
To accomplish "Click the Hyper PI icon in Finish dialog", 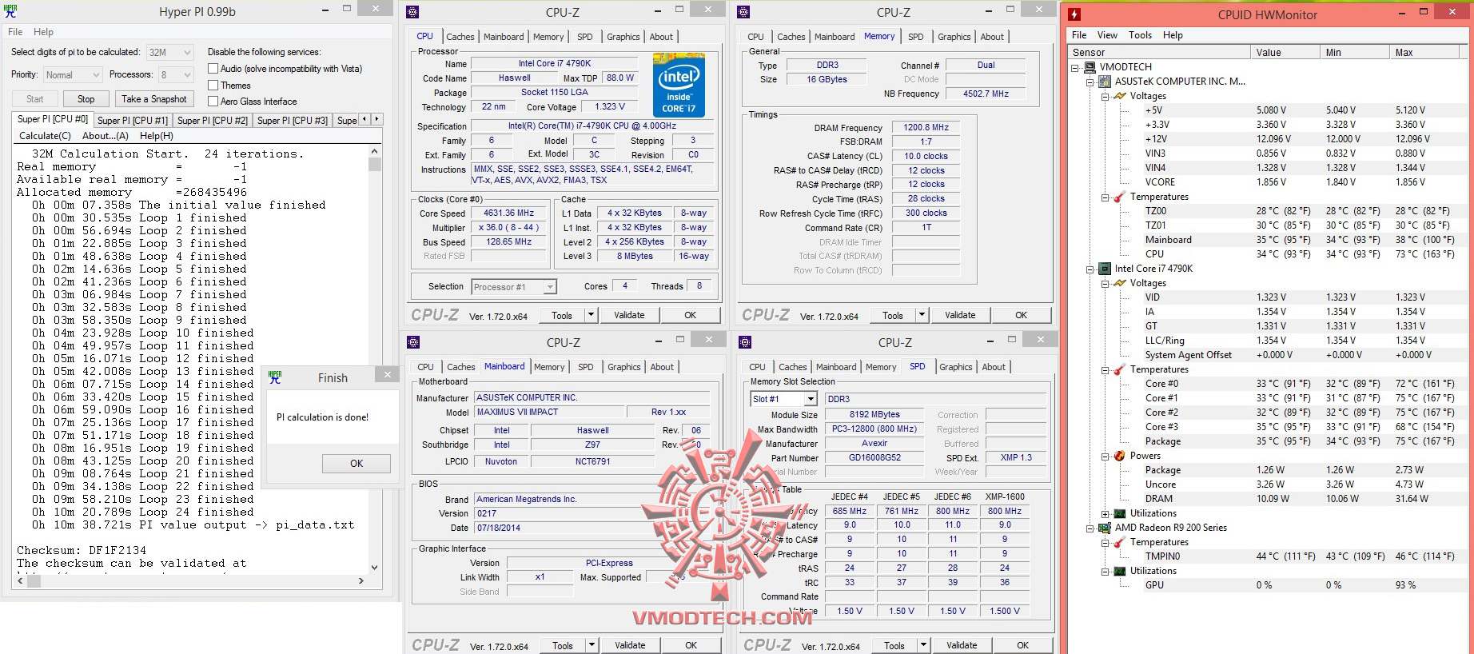I will (x=275, y=377).
